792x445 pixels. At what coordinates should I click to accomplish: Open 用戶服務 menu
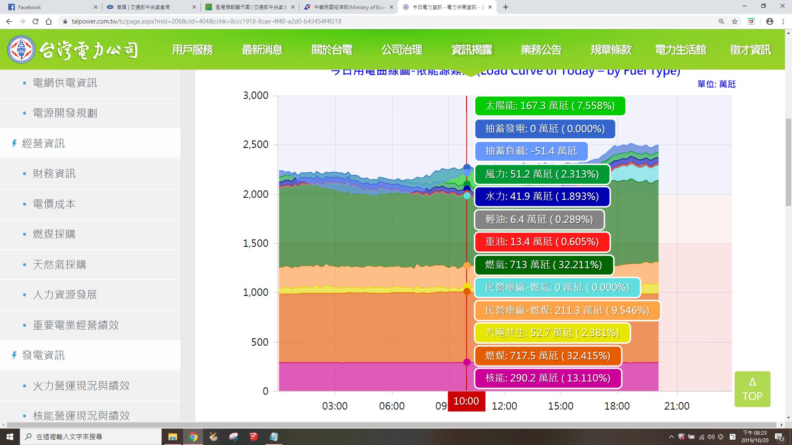[x=193, y=50]
